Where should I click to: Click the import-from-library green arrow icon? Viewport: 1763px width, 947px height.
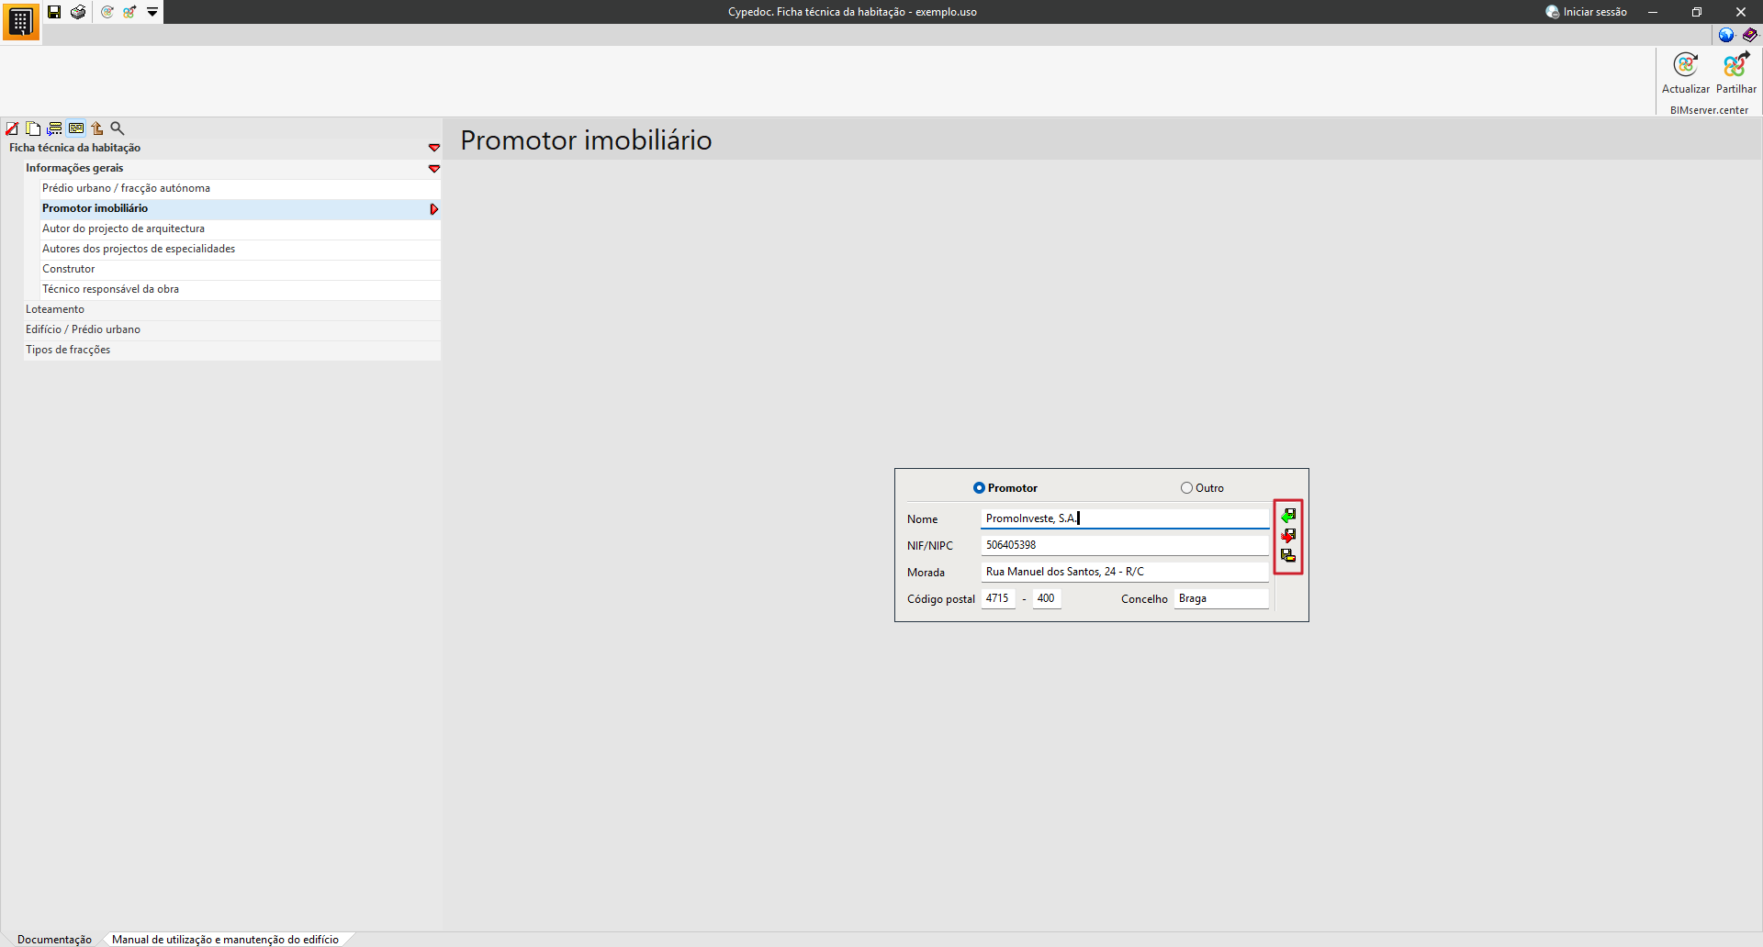click(1288, 516)
